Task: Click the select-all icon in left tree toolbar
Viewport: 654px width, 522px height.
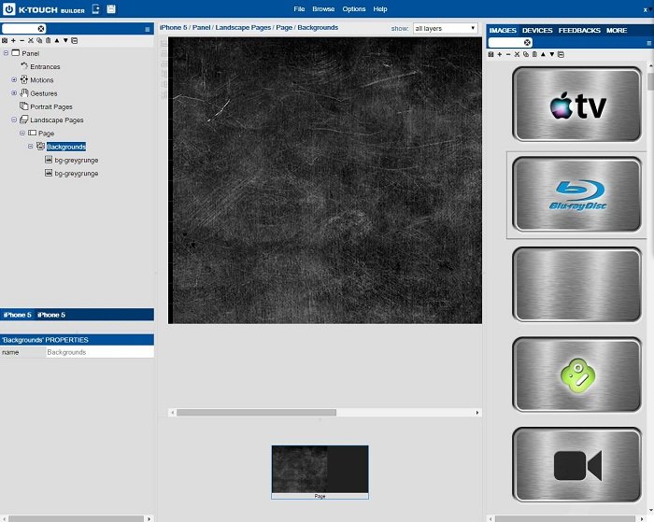Action: click(5, 40)
